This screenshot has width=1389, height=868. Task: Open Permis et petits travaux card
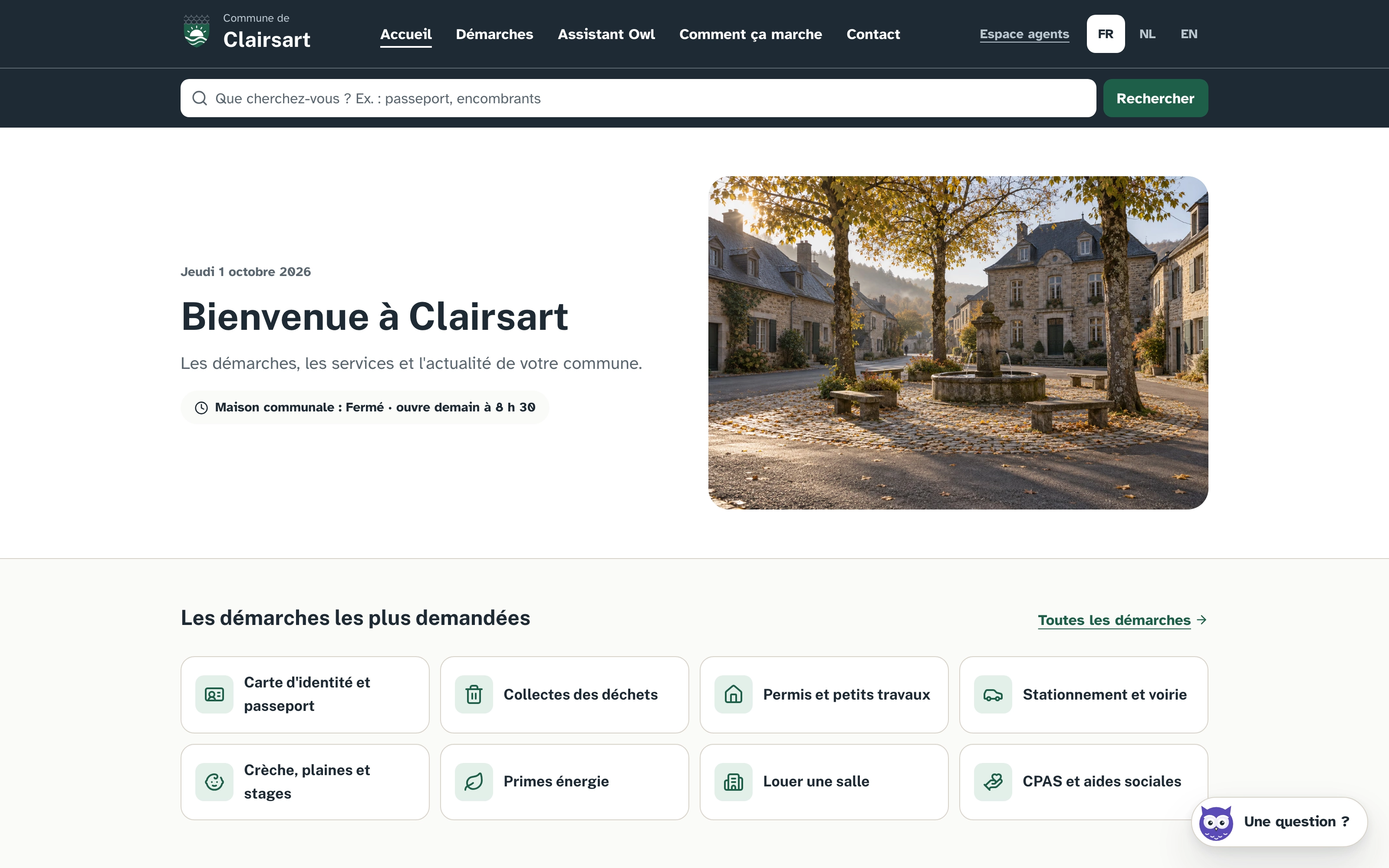(824, 695)
